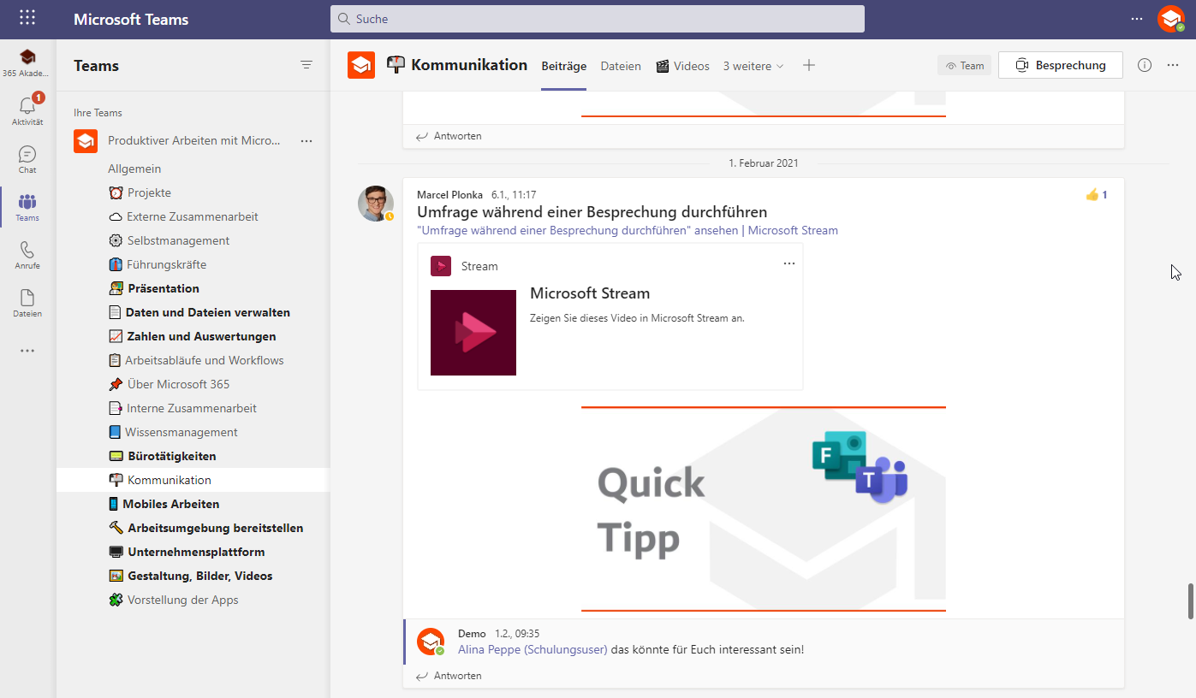
Task: Click the conversation vertical scrollbar thumb
Action: click(1190, 601)
